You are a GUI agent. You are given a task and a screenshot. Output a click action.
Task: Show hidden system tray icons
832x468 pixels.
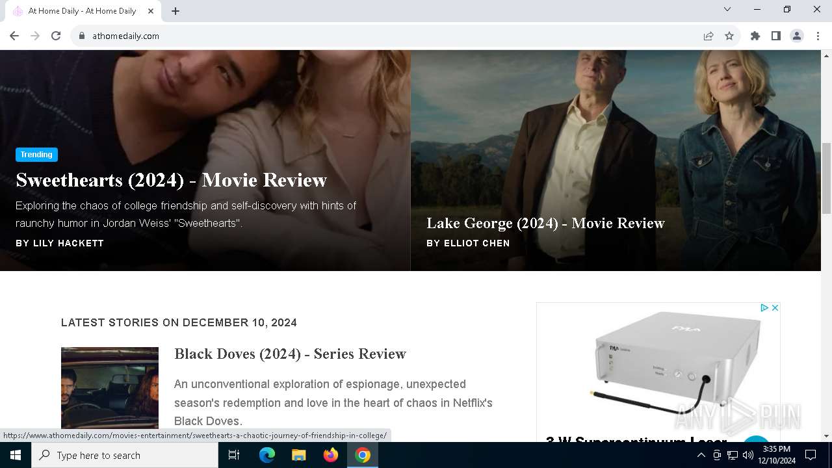[701, 455]
